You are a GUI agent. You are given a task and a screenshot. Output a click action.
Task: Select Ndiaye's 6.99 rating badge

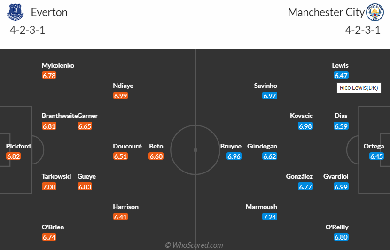tap(120, 95)
